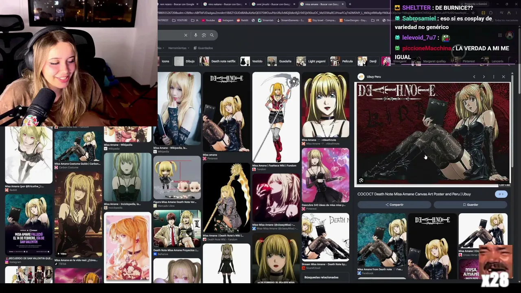The image size is (521, 293).
Task: Click the Guardar save button
Action: coord(470,205)
